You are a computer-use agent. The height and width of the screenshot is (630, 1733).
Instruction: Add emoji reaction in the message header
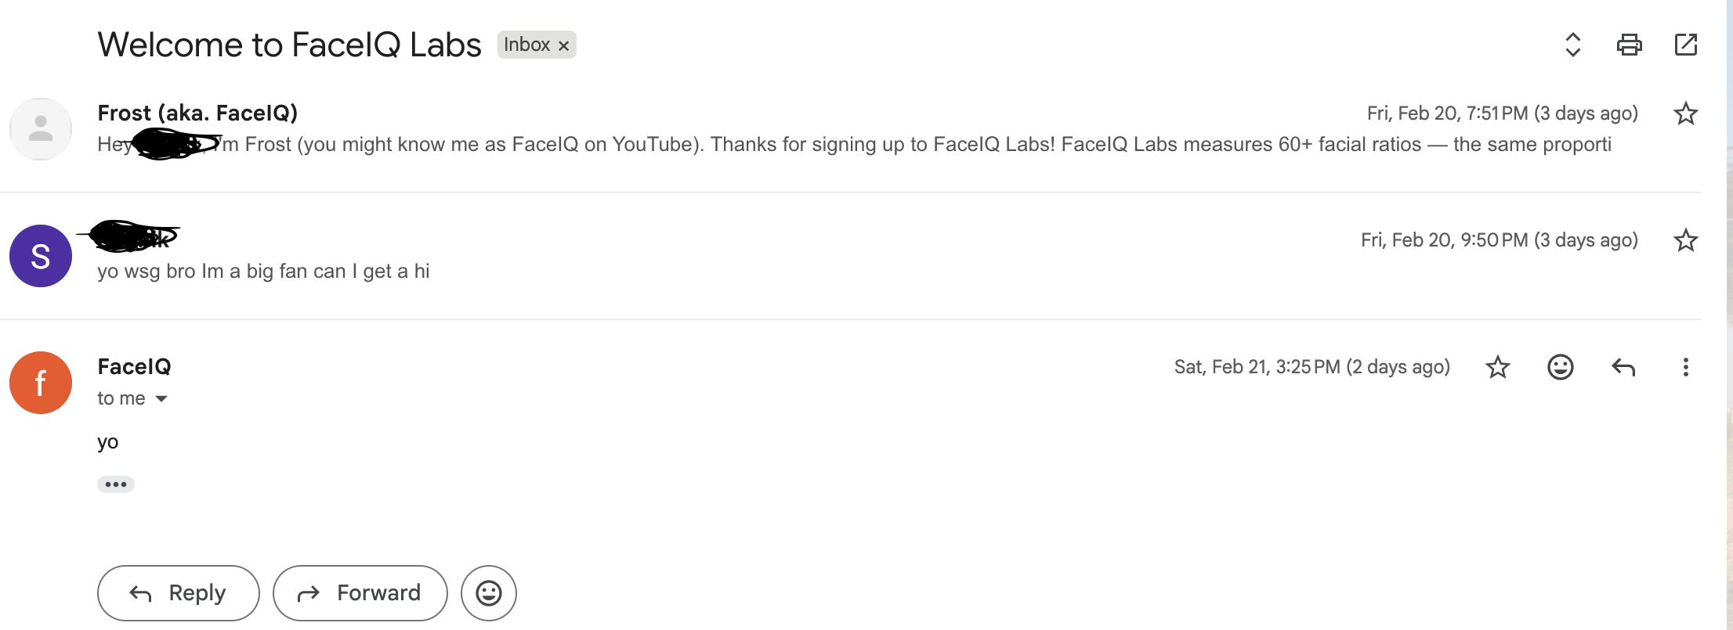point(1560,367)
